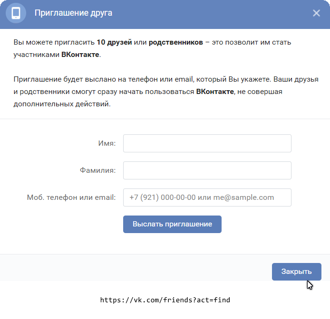The width and height of the screenshot is (330, 319).
Task: Click the empty blue header bar area
Action: 214,13
